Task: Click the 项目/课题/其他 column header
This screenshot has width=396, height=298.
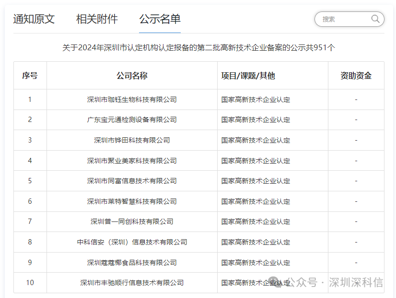Action: [x=273, y=75]
